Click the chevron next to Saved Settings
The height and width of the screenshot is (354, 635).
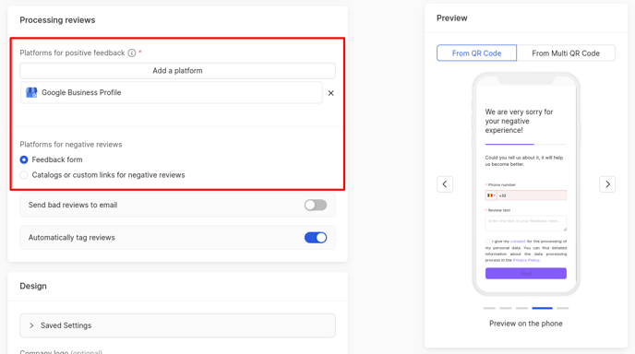31,325
